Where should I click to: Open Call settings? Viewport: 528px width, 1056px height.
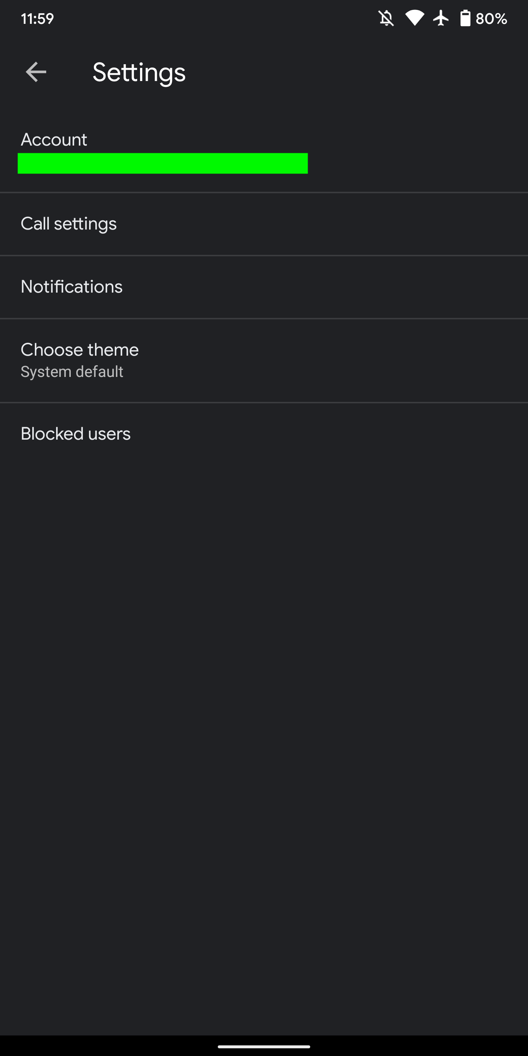coord(264,224)
